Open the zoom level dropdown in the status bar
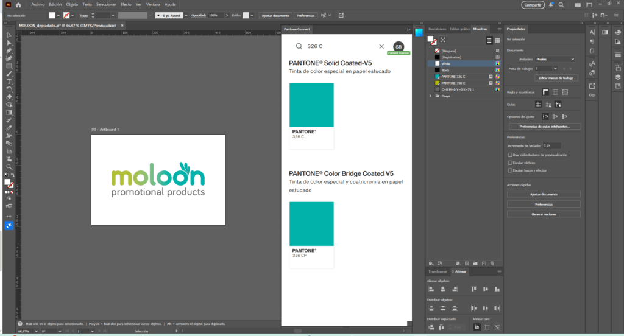 pyautogui.click(x=36, y=331)
